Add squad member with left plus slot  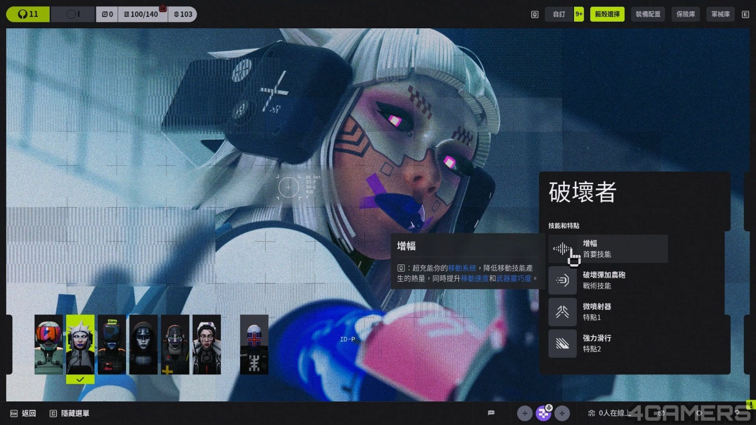[524, 414]
